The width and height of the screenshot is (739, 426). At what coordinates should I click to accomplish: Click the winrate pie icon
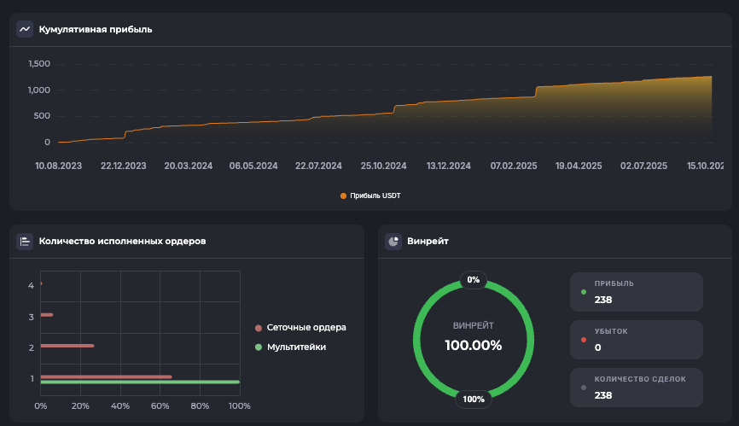(x=393, y=242)
